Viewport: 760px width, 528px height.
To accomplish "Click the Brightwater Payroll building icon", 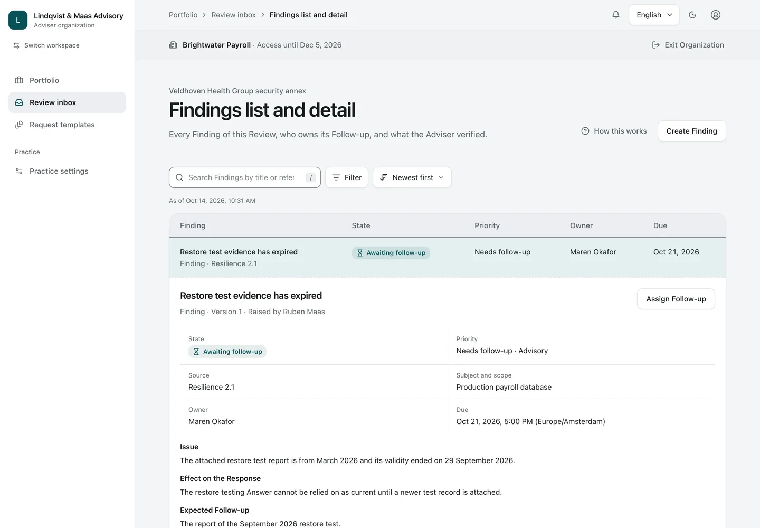I will pyautogui.click(x=173, y=45).
